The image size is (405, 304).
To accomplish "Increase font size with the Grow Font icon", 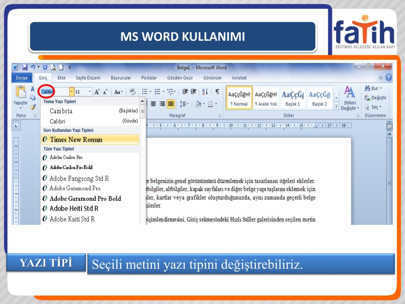I will pyautogui.click(x=97, y=92).
